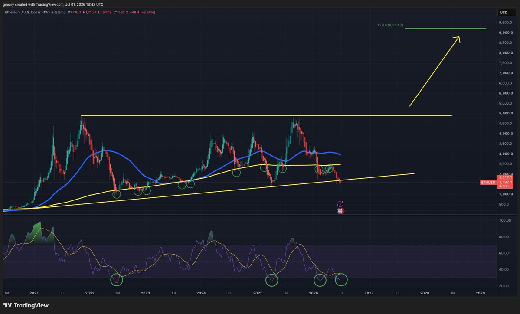Click 2027 on the time axis
Viewport: 520px width, 314px height.
coord(369,293)
